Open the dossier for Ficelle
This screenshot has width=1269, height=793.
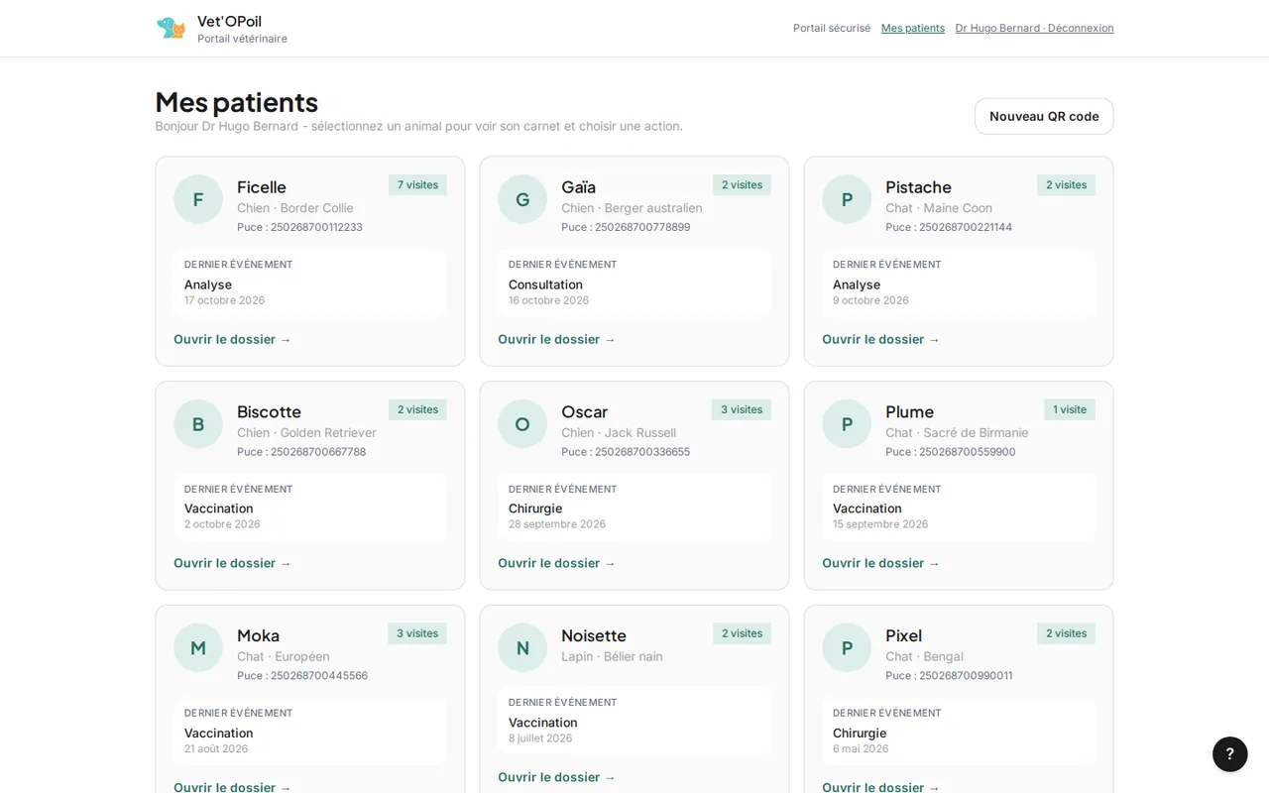point(233,339)
